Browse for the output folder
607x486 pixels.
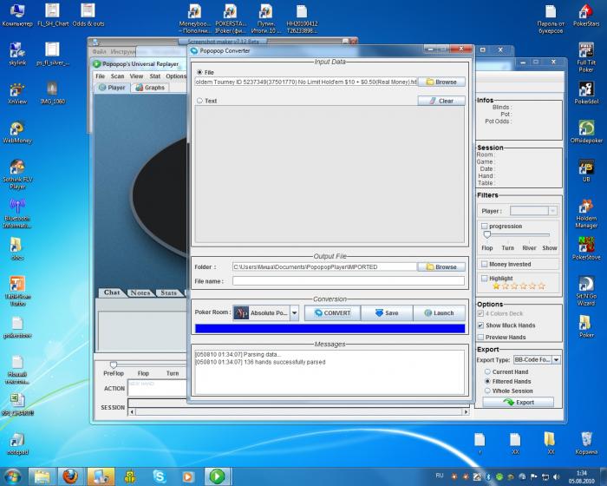coord(441,267)
